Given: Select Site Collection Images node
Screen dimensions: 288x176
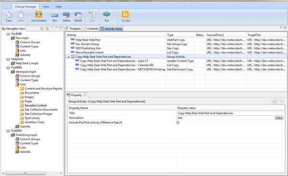Looking at the screenshot, I should tap(38, 114).
